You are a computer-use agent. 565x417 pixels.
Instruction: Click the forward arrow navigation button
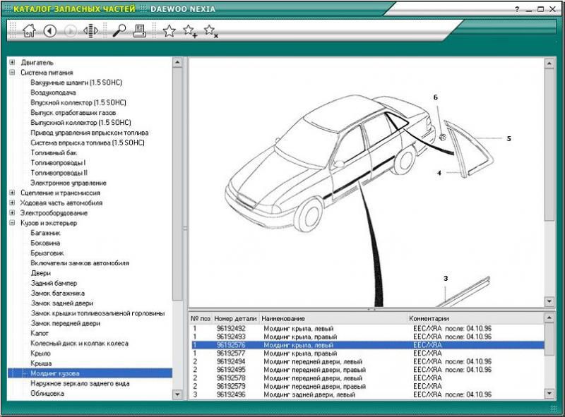click(71, 30)
